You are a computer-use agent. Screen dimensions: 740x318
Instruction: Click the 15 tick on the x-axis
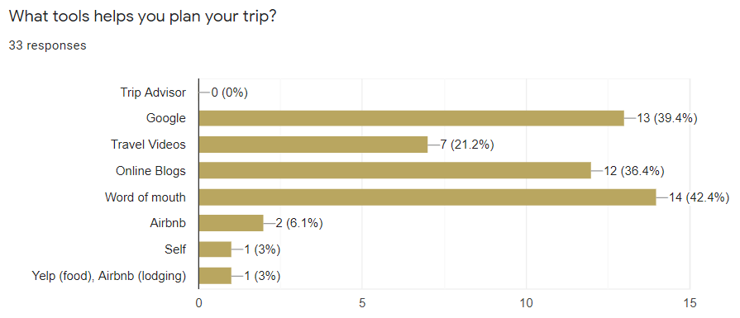[x=690, y=303]
